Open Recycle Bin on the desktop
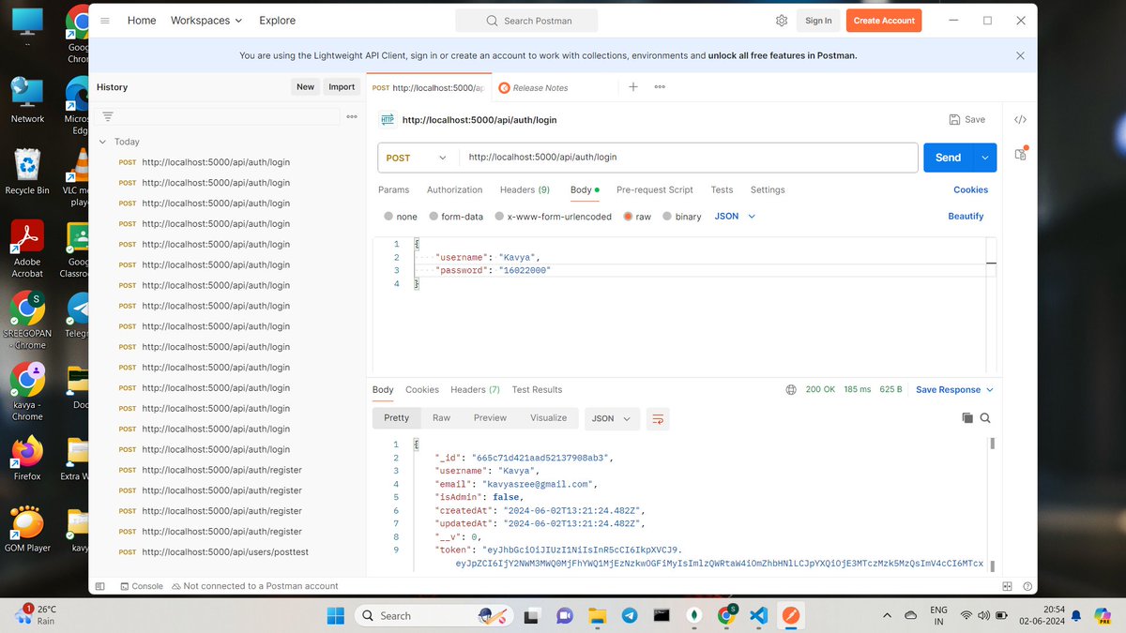The width and height of the screenshot is (1126, 633). point(27,172)
